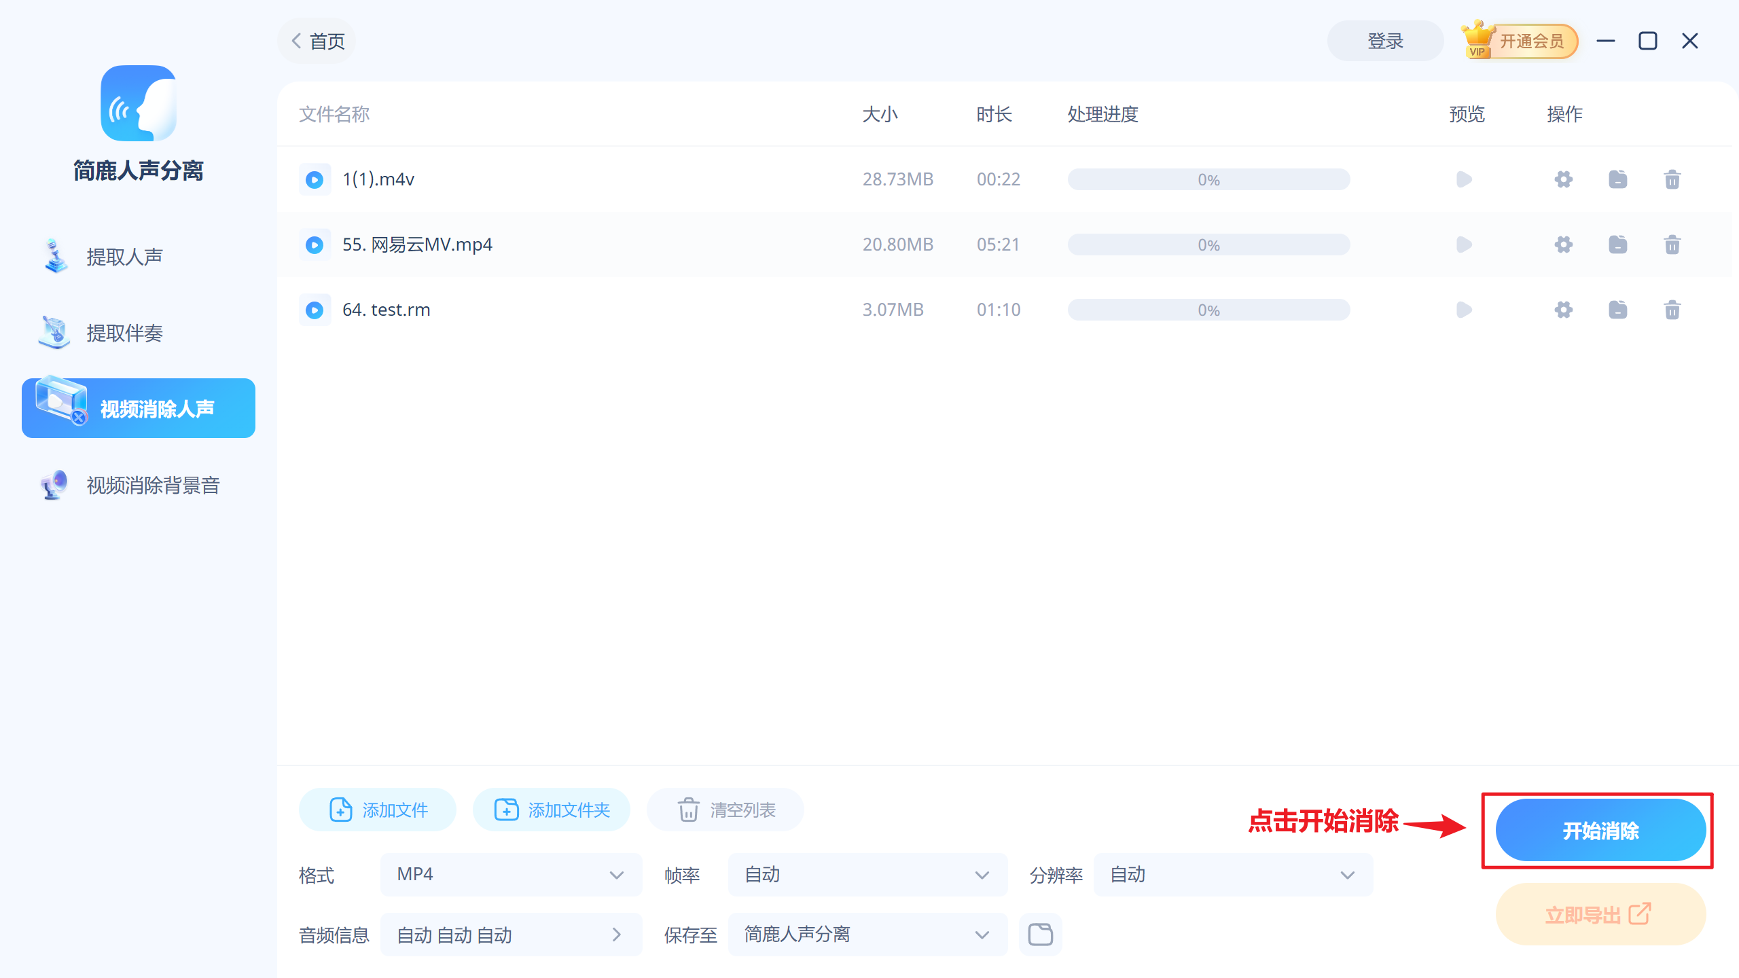Open output folder icon for 64. test.rm
The width and height of the screenshot is (1739, 978).
coord(1617,310)
